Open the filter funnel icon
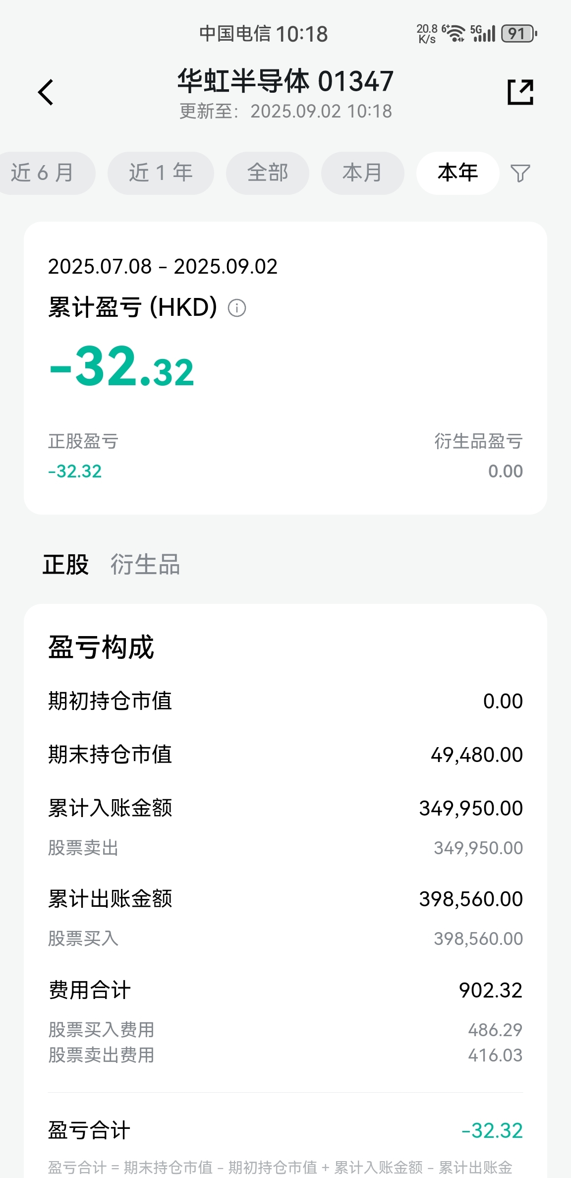The height and width of the screenshot is (1178, 571). (x=520, y=173)
